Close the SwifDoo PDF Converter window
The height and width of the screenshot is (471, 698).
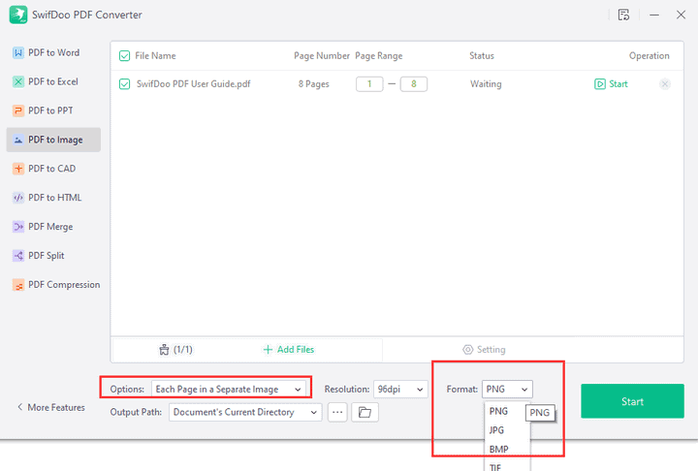pyautogui.click(x=681, y=15)
